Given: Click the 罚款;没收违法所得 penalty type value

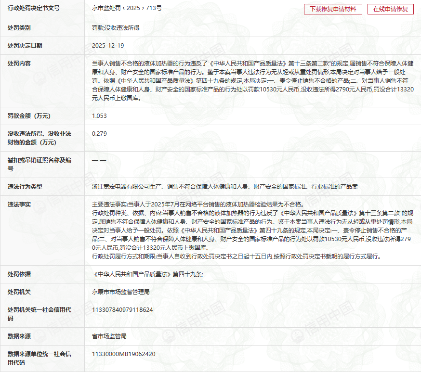Looking at the screenshot, I should [x=116, y=28].
